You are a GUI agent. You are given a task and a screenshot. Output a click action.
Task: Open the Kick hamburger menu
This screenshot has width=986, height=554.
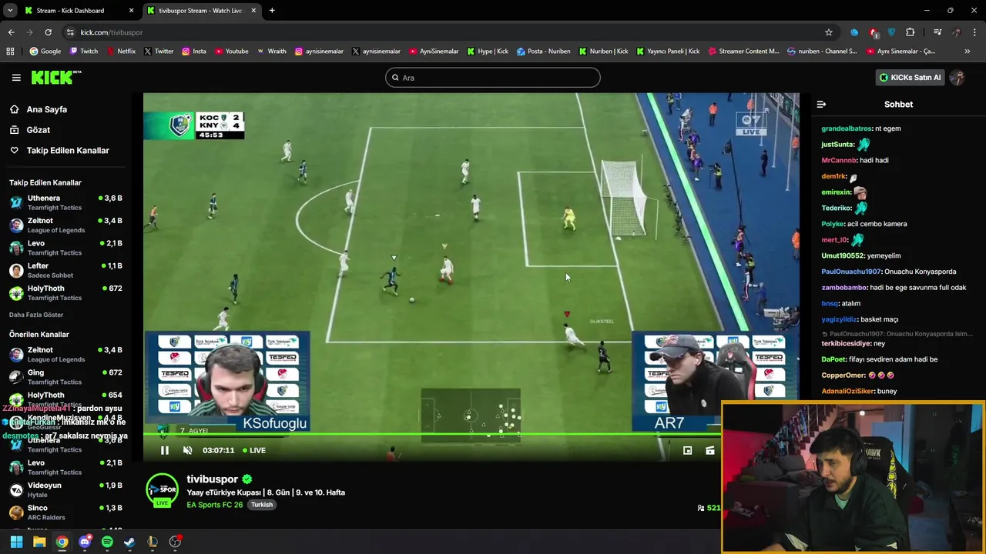click(16, 78)
